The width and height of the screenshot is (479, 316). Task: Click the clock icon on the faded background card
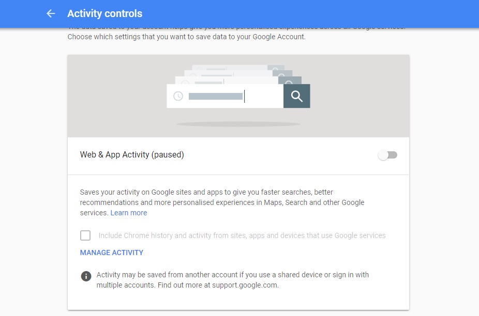tap(199, 68)
